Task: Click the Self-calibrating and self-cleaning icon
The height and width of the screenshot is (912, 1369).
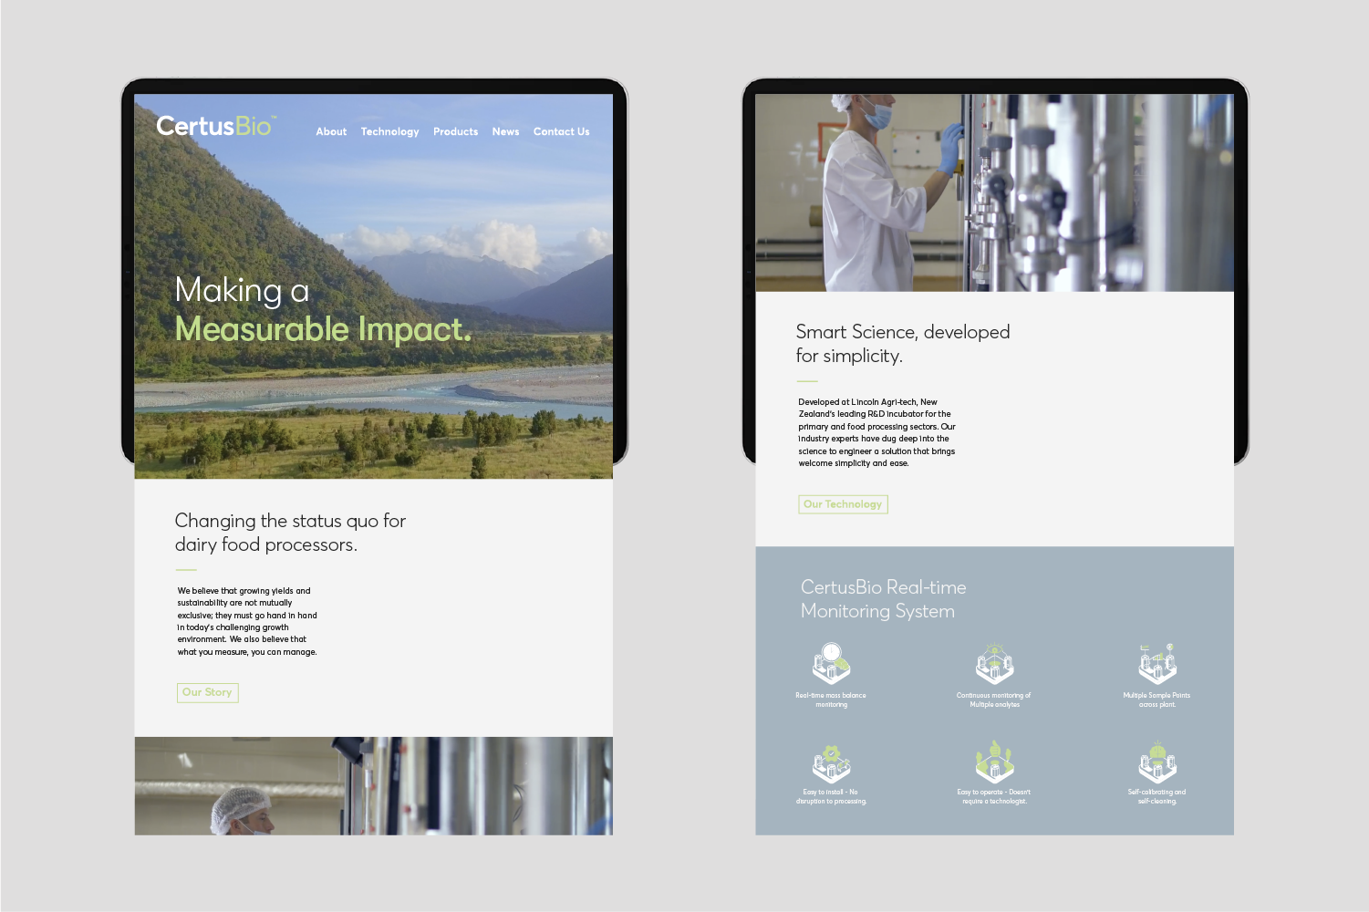Action: click(x=1156, y=763)
